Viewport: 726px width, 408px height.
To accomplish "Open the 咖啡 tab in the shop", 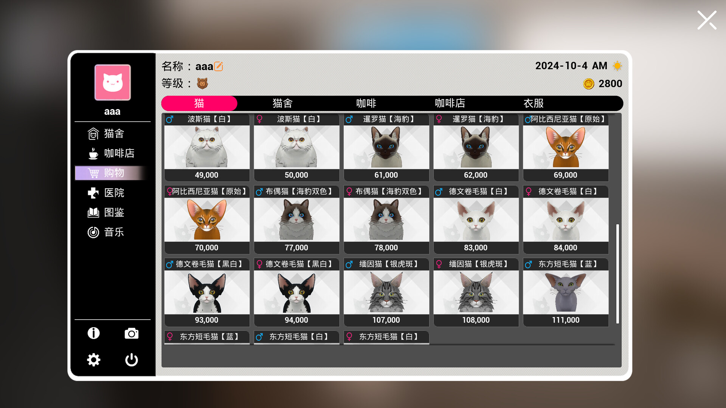I will pos(367,103).
